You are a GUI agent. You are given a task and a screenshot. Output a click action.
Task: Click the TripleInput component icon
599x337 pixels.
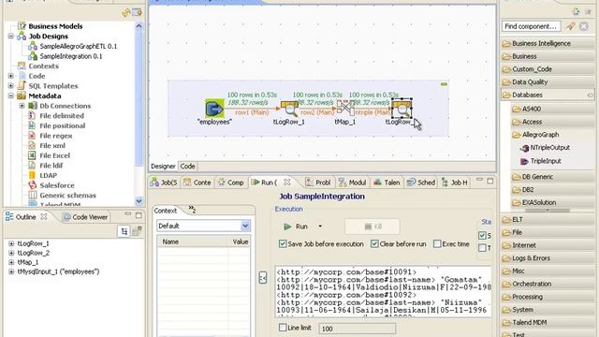[524, 161]
